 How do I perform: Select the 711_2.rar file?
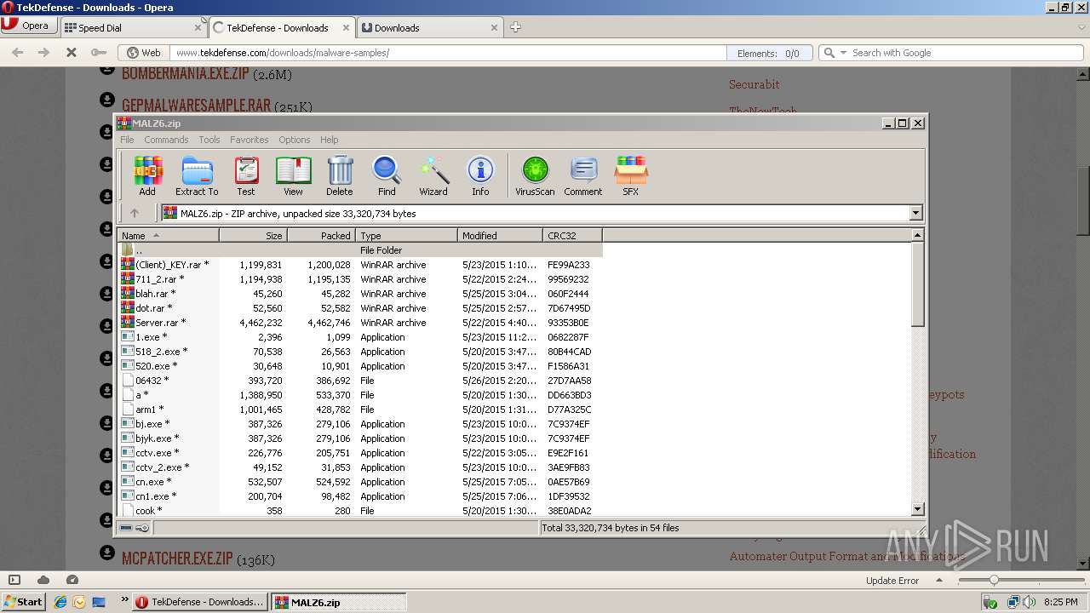point(359,279)
